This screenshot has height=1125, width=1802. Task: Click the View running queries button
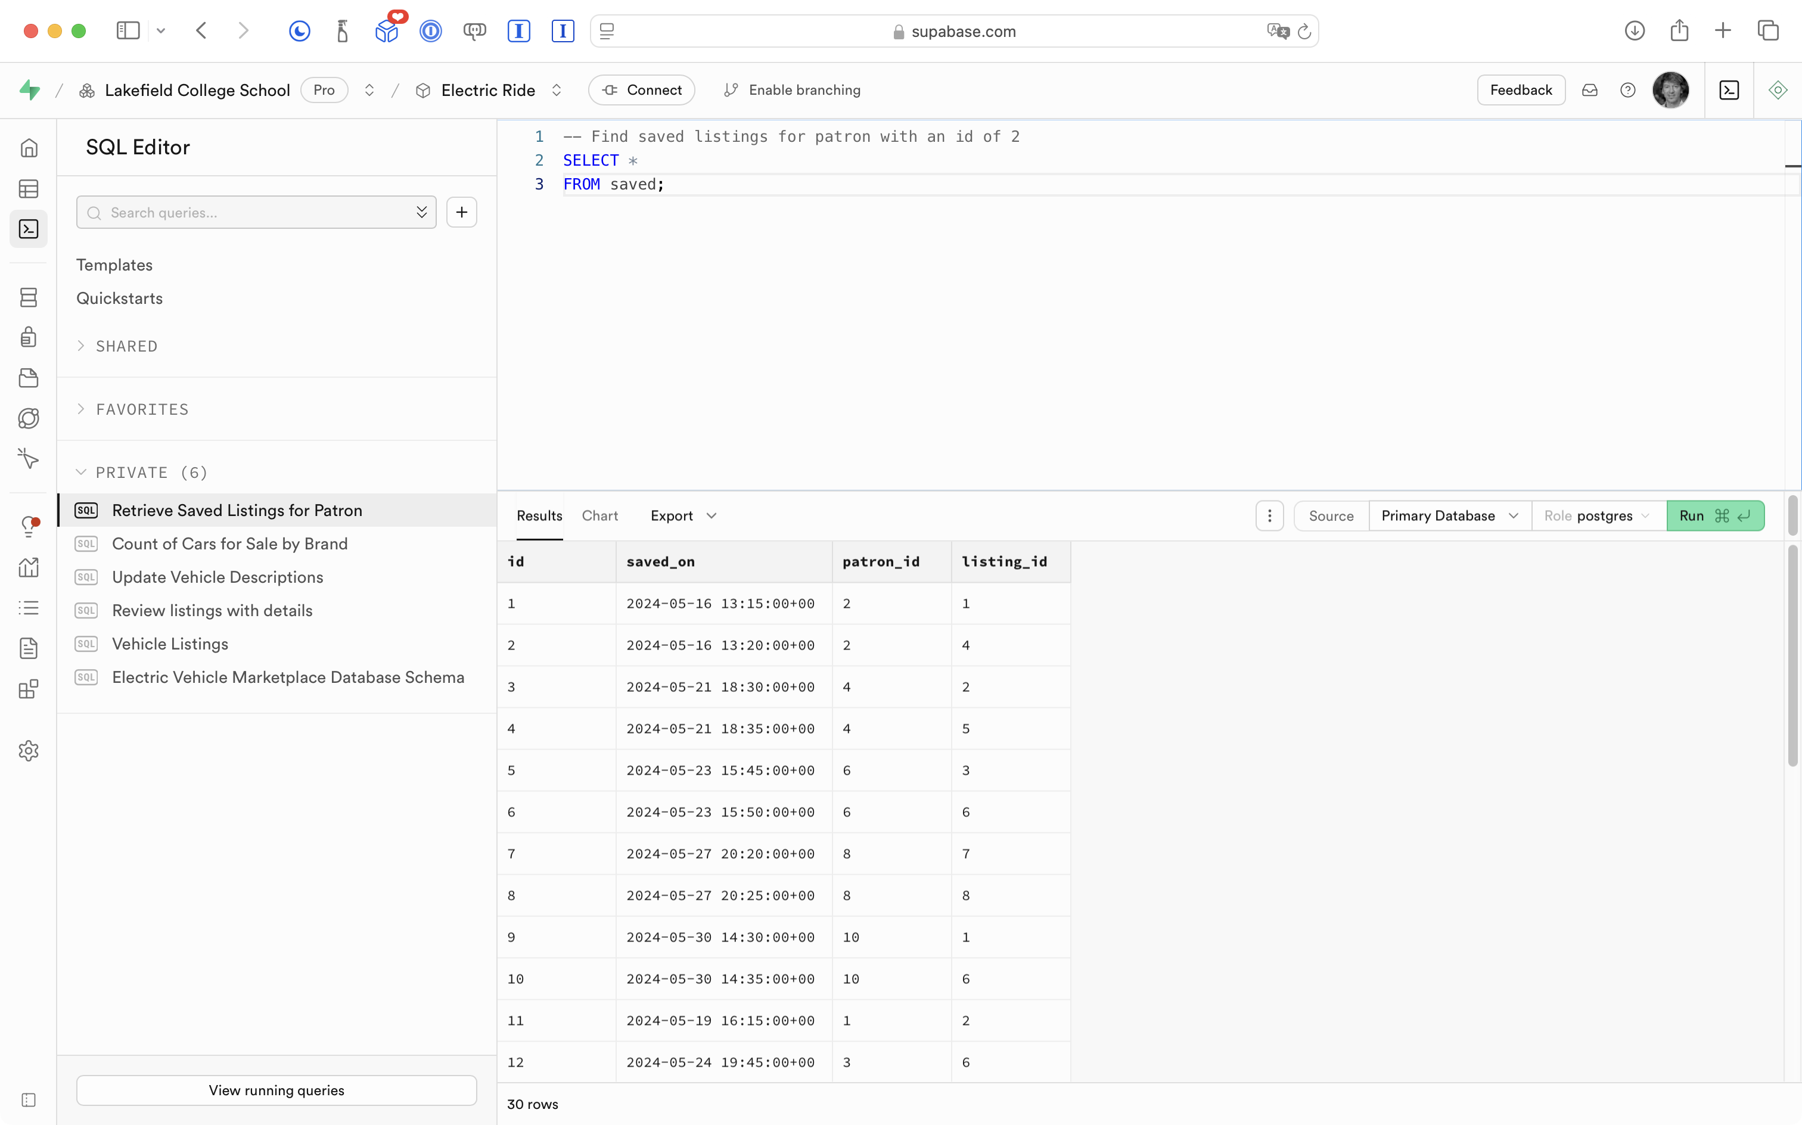pos(276,1090)
